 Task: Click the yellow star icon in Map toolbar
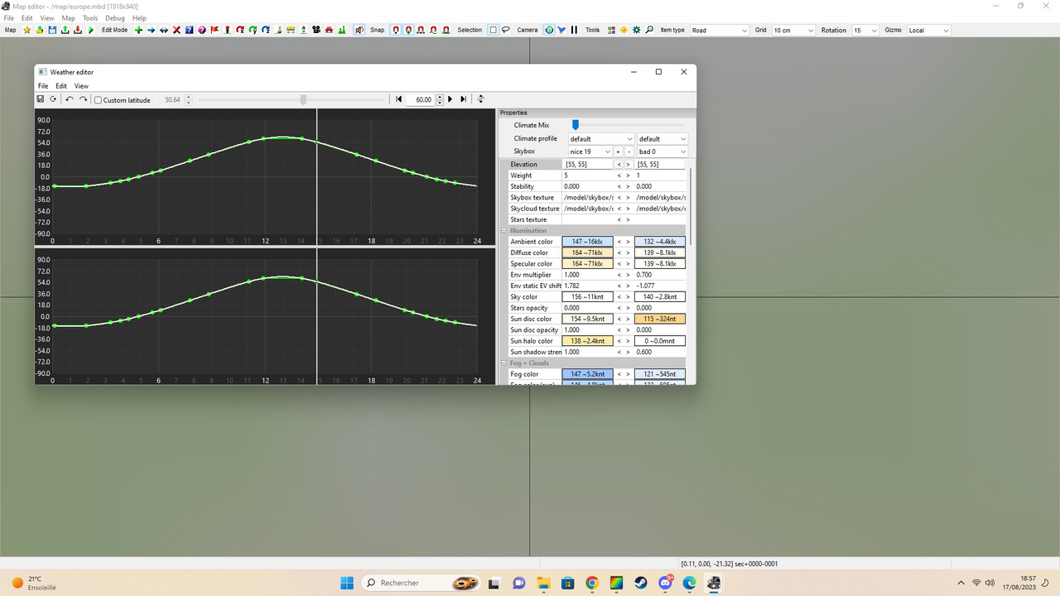click(x=26, y=30)
